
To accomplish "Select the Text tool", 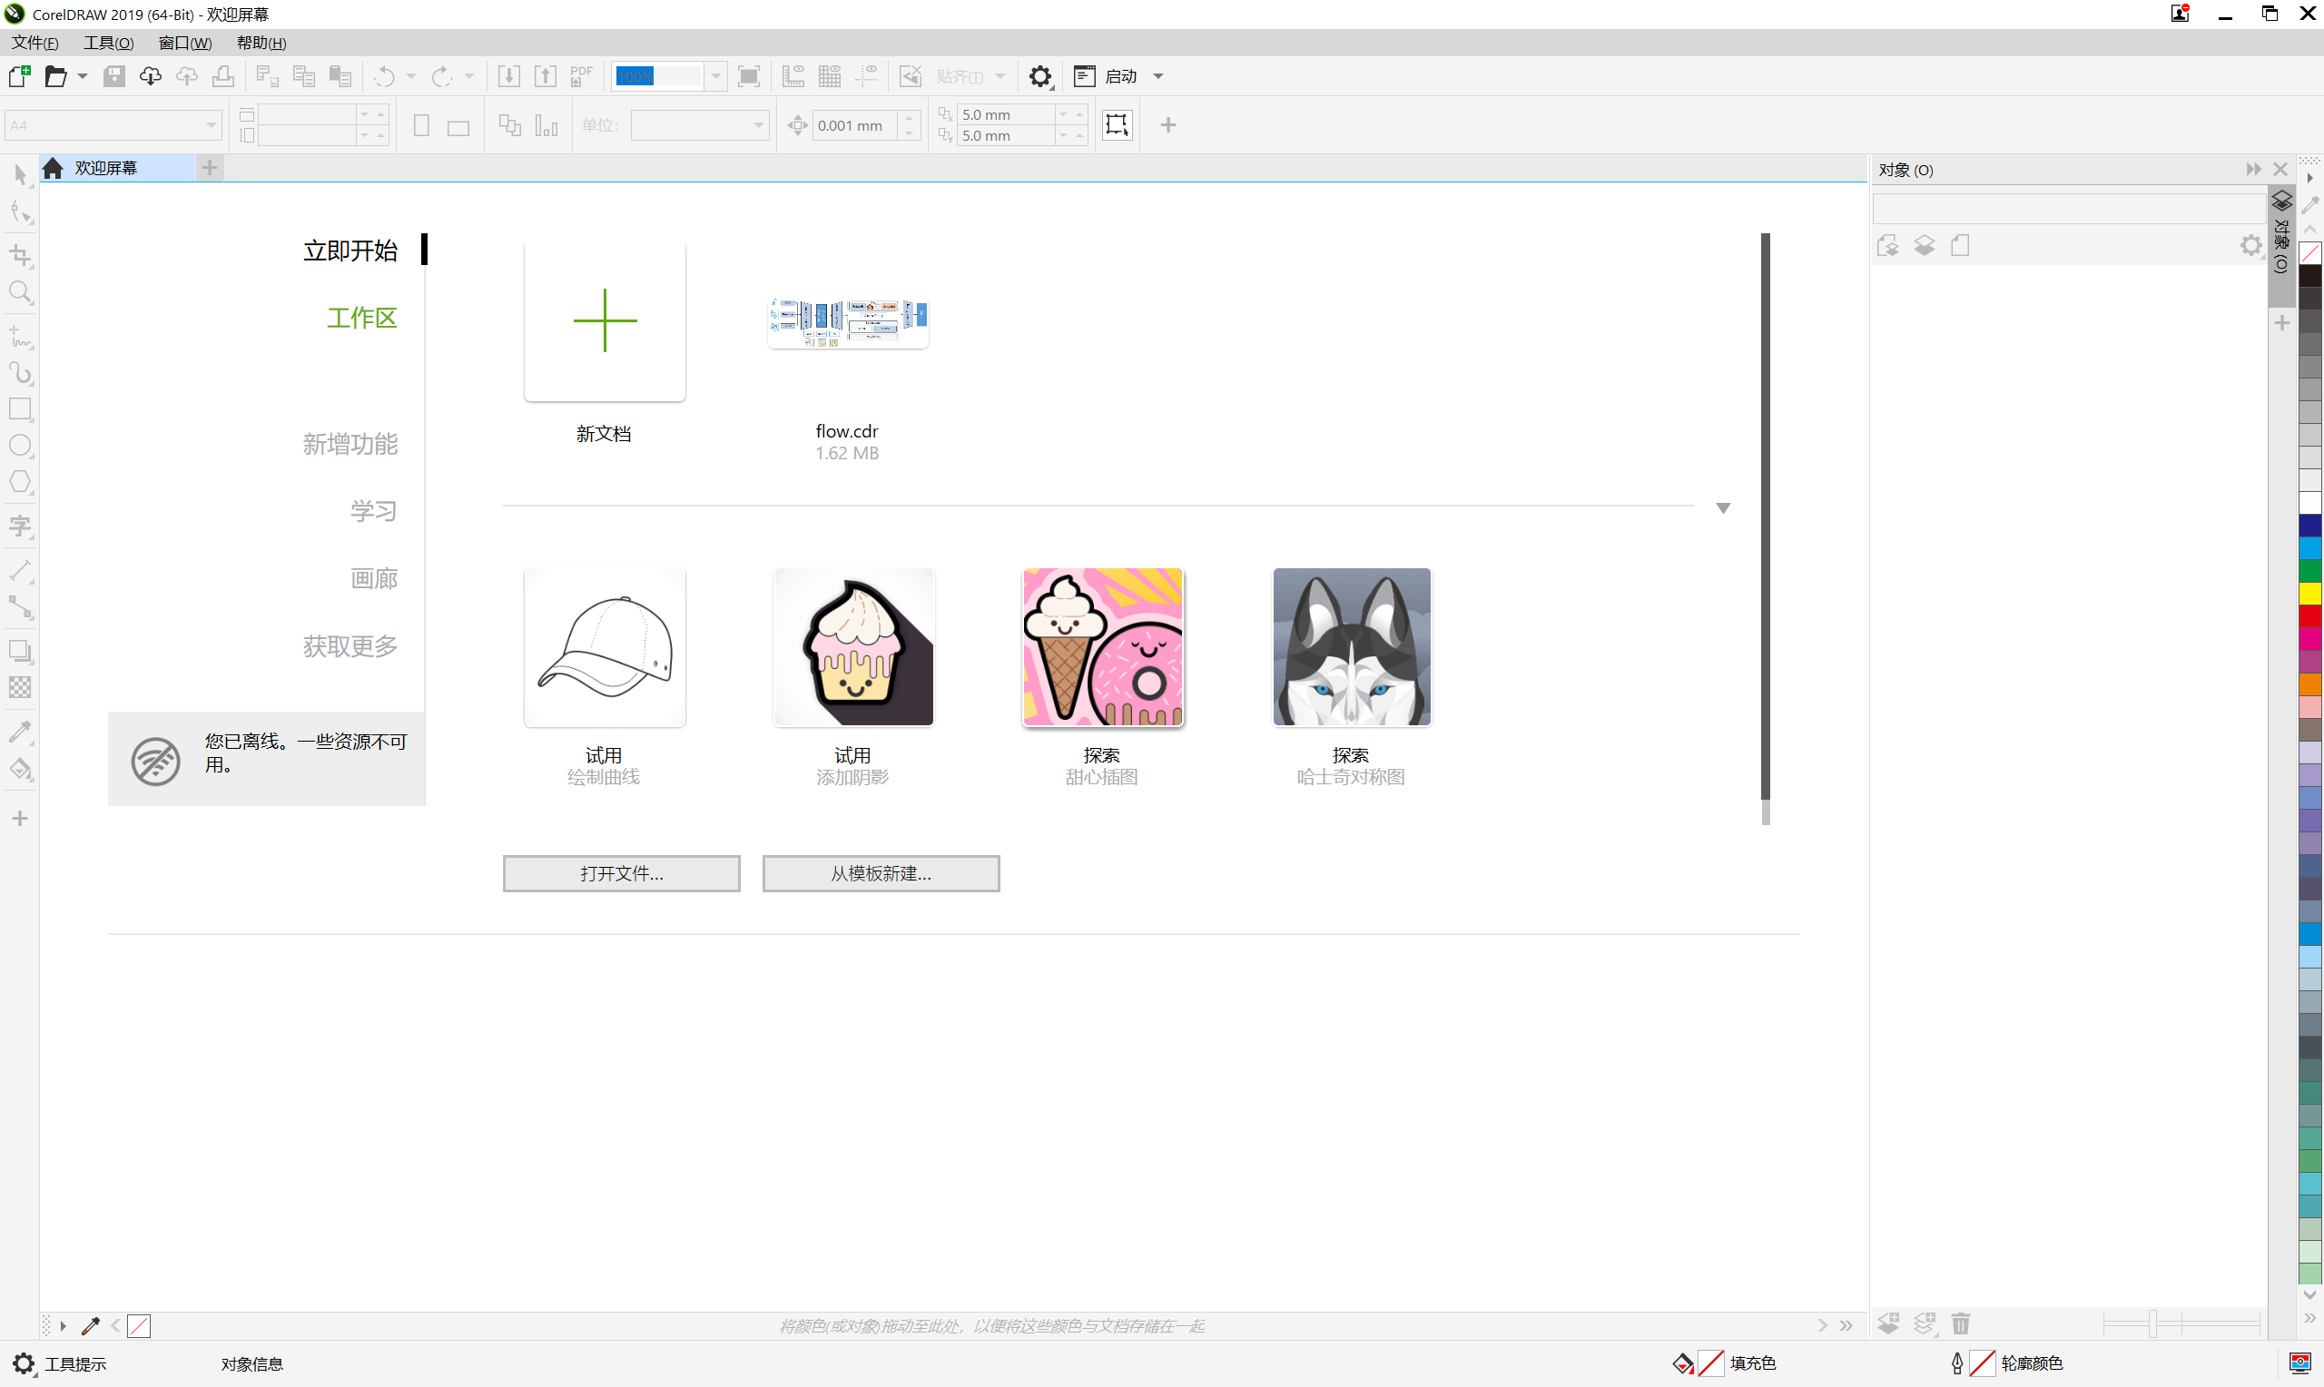I will pos(20,526).
